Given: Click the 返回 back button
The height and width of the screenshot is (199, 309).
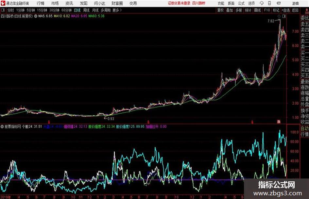Looking at the screenshot, I should [295, 10].
